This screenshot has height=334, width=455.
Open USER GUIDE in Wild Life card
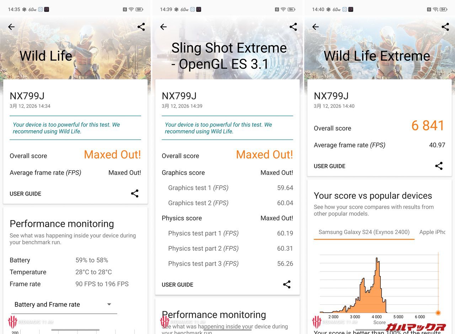(26, 194)
